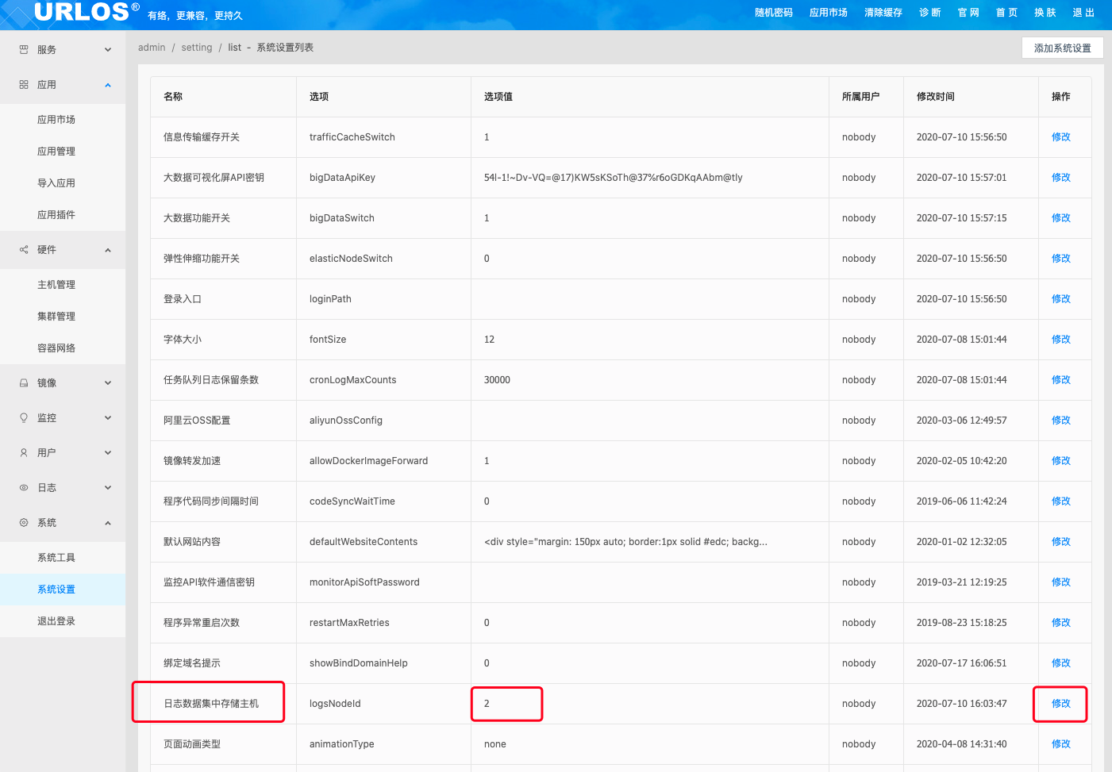1112x772 pixels.
Task: Expand the 服务 menu chevron
Action: [x=108, y=50]
